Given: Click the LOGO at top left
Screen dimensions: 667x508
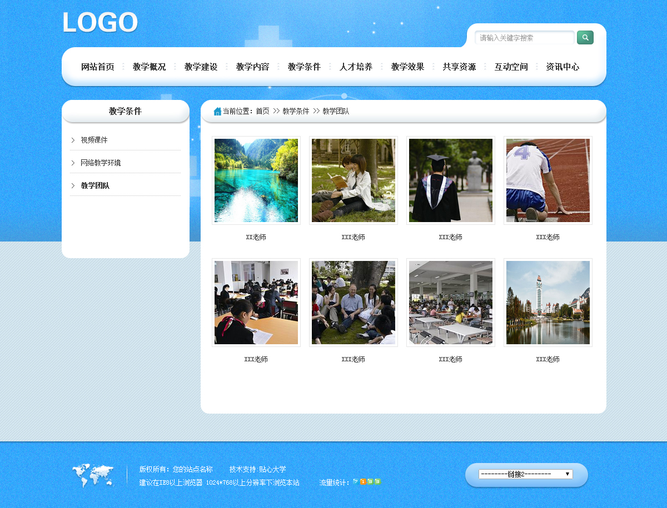Looking at the screenshot, I should point(100,23).
